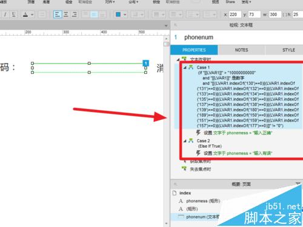Viewport: 303px width, 227px height.
Task: Click the width field showing 300
Action: point(275,15)
